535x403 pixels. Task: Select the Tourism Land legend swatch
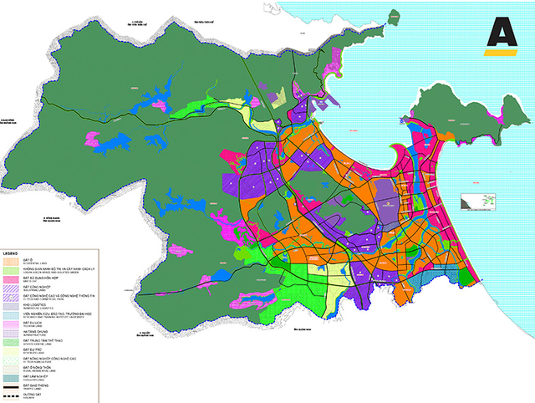12,324
